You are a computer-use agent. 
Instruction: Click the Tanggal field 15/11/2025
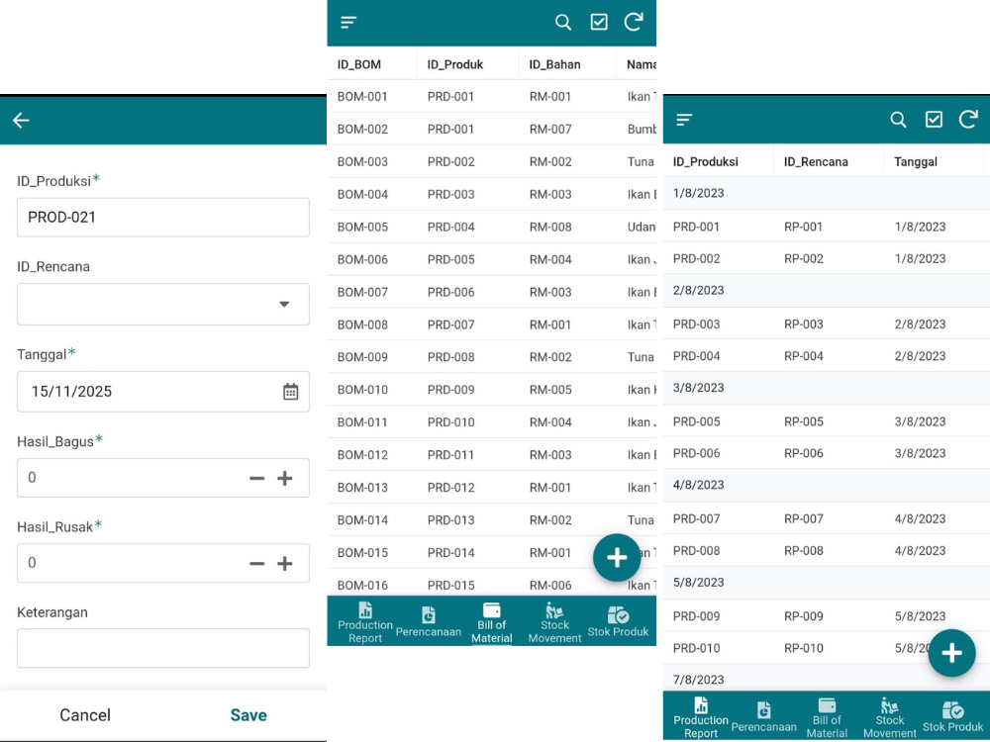(x=163, y=391)
